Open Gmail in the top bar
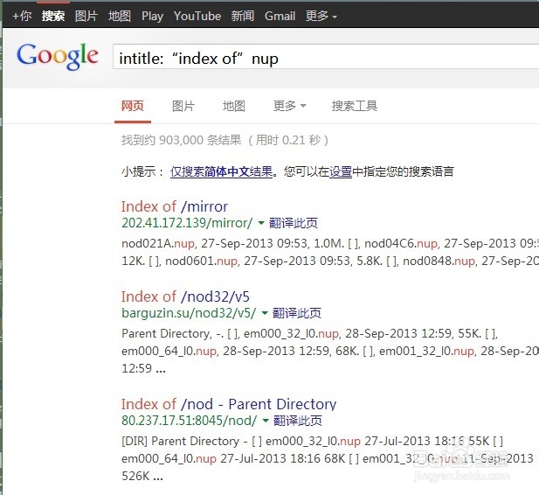Screen dimensions: 539x495 pyautogui.click(x=280, y=16)
